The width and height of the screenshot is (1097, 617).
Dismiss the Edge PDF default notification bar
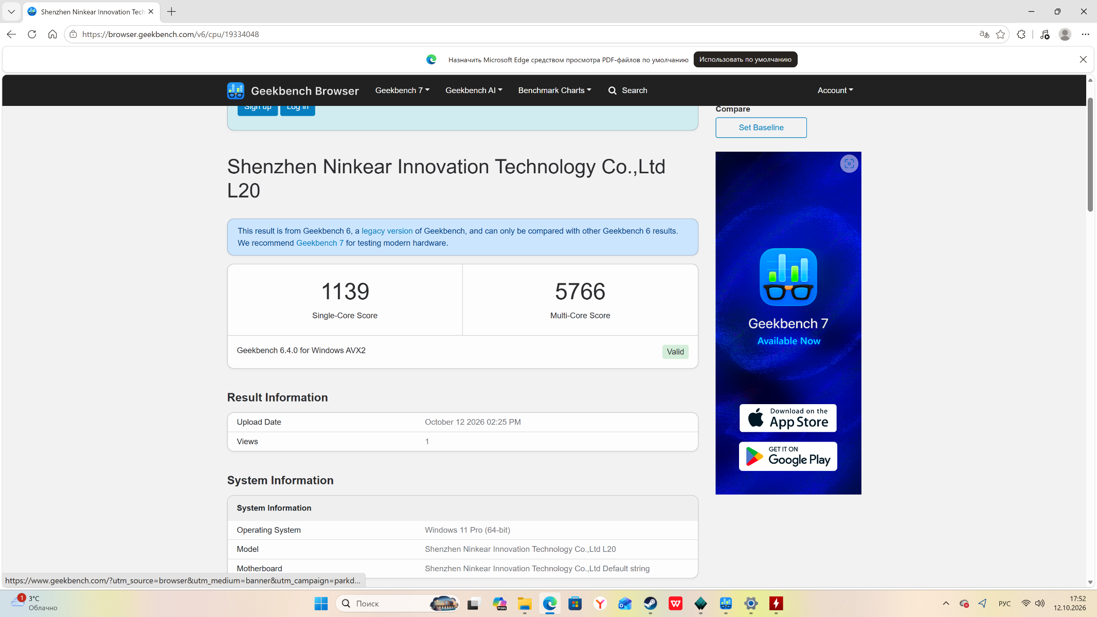[1083, 60]
